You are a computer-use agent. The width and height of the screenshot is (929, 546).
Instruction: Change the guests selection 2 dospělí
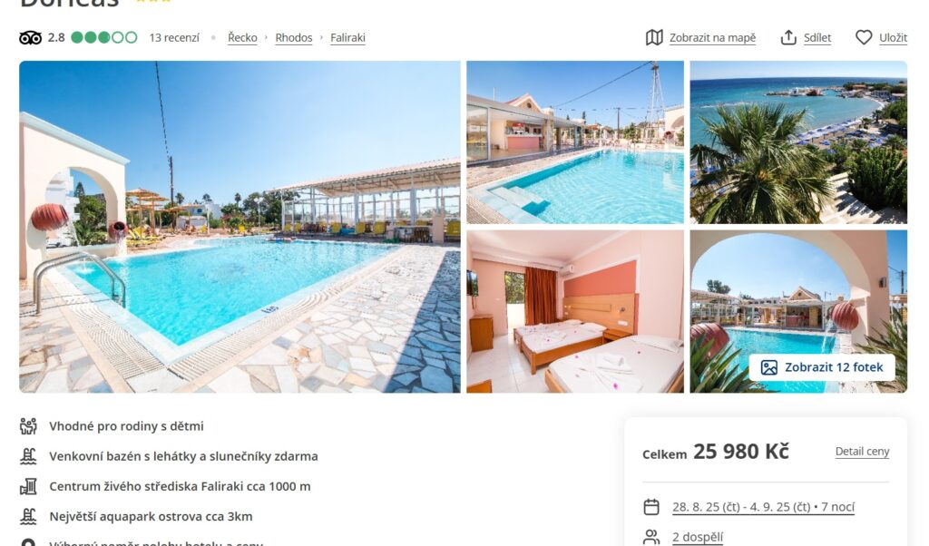coord(698,537)
